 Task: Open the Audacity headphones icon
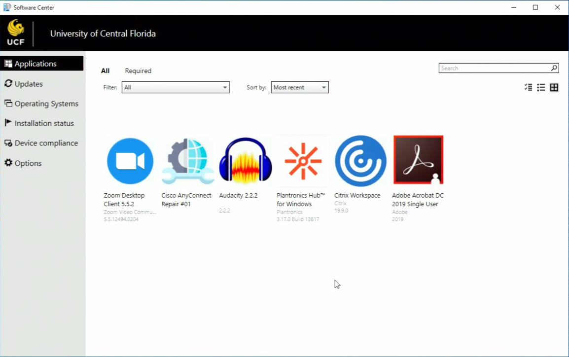pyautogui.click(x=246, y=160)
